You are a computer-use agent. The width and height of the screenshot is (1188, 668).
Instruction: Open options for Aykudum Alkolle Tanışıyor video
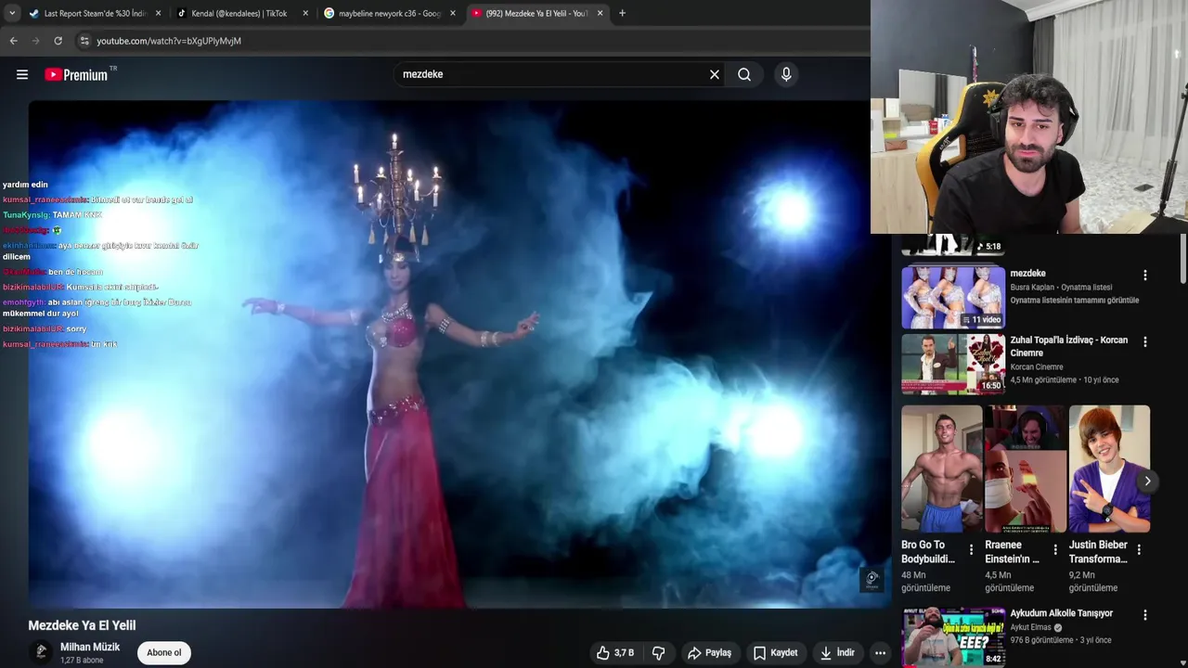pyautogui.click(x=1144, y=615)
